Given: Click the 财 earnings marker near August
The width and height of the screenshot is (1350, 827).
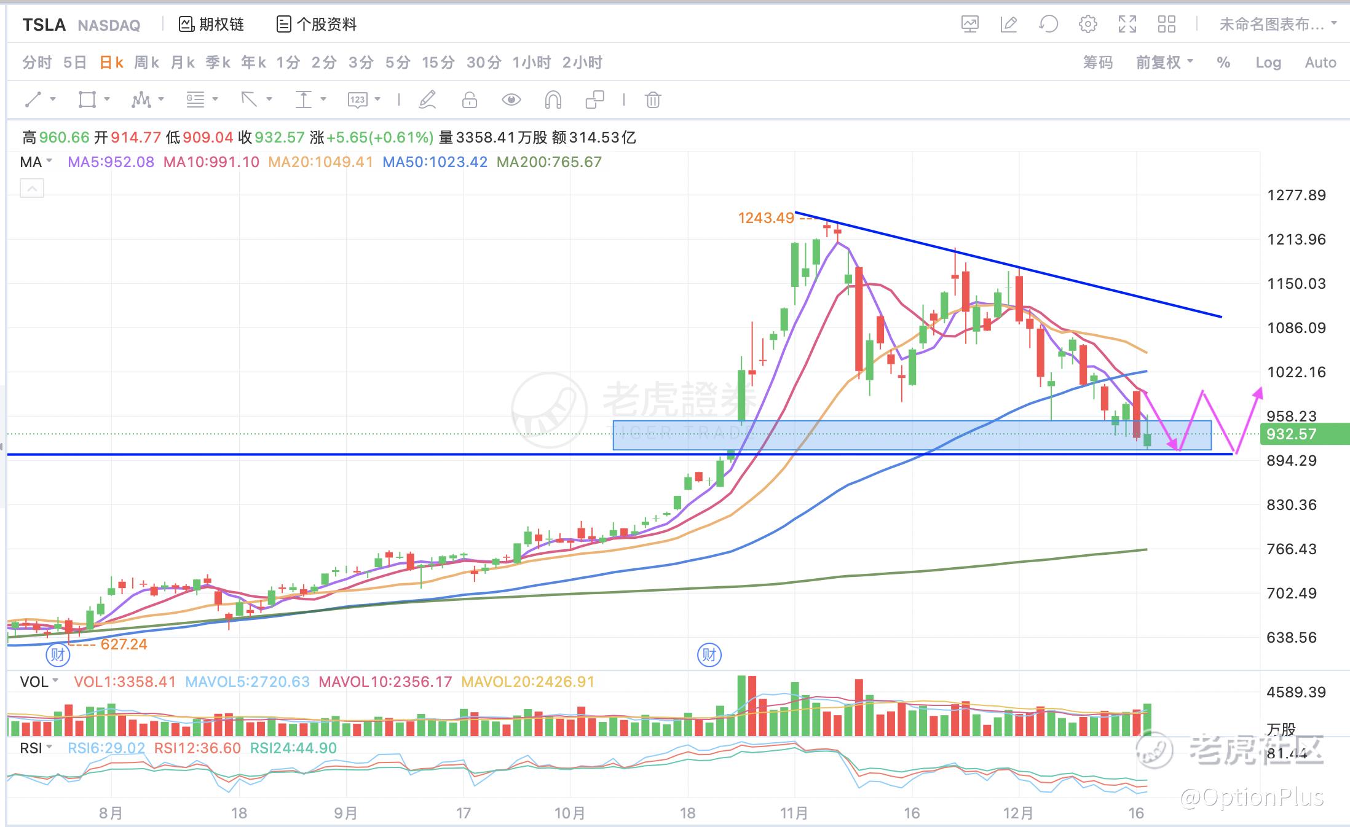Looking at the screenshot, I should tap(58, 655).
